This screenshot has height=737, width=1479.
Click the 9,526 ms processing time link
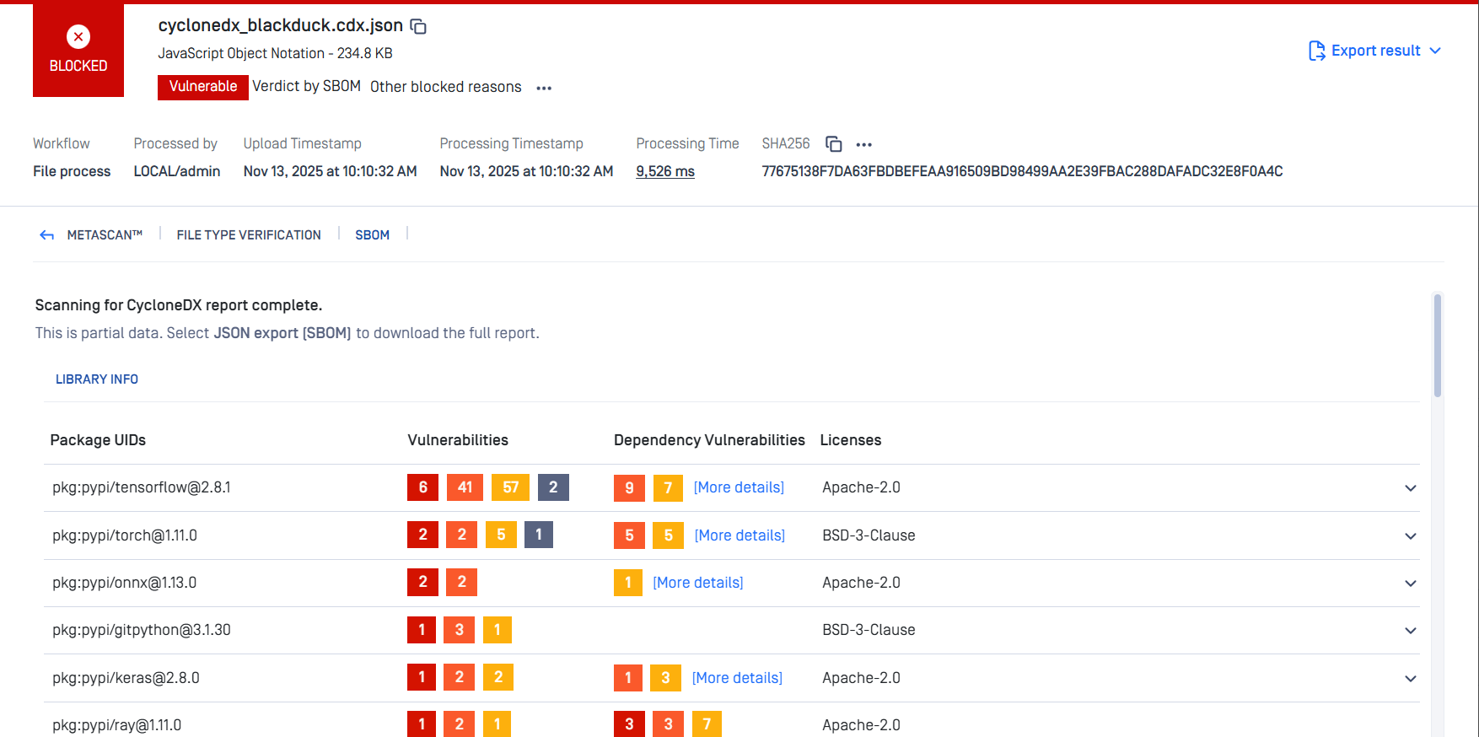664,171
